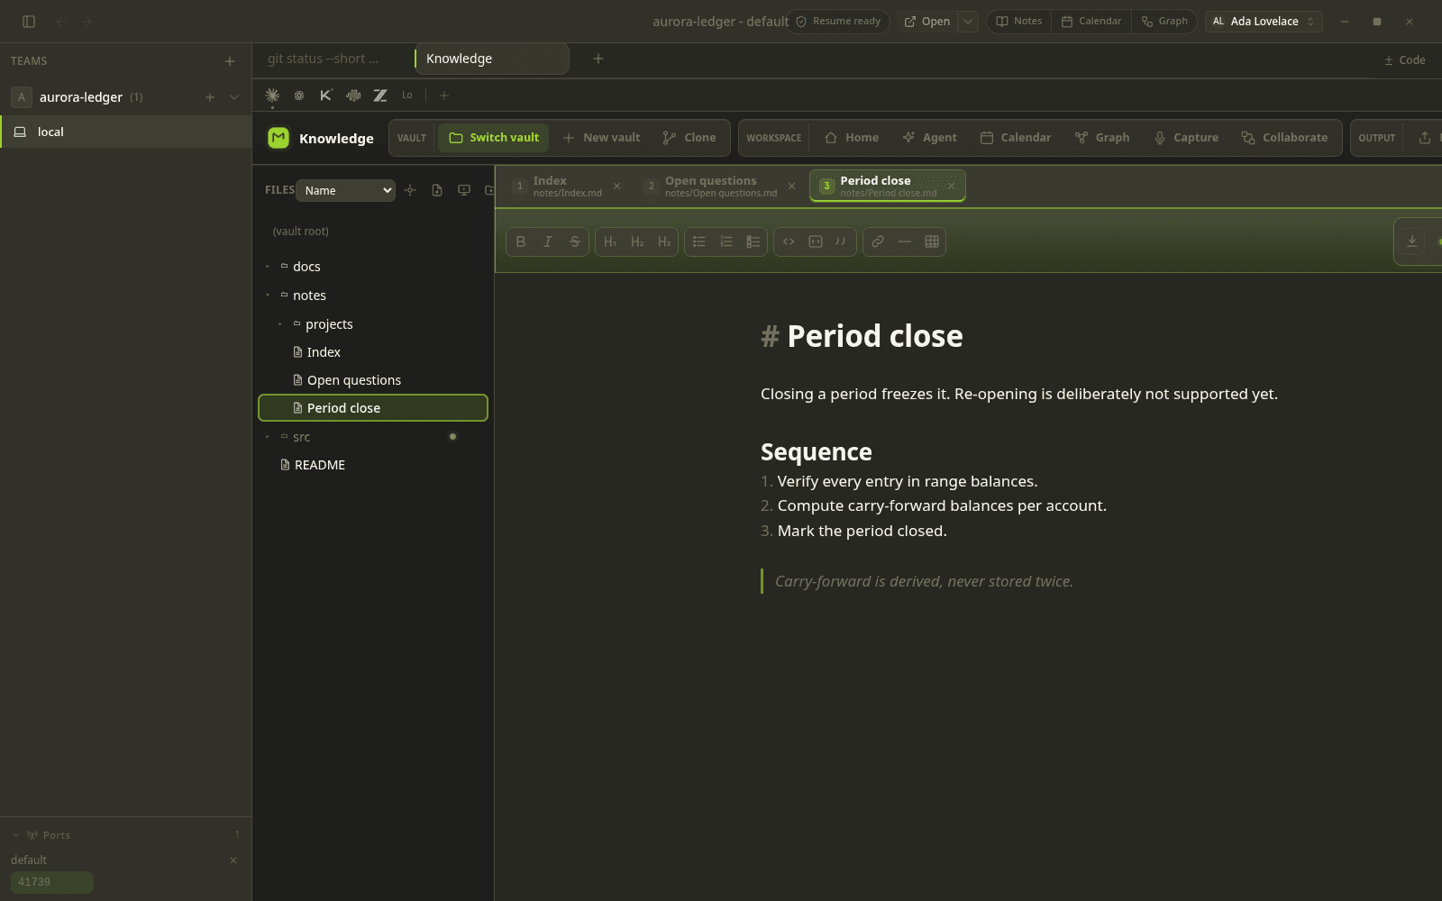Create a new note via the file-plus icon

coord(437,190)
